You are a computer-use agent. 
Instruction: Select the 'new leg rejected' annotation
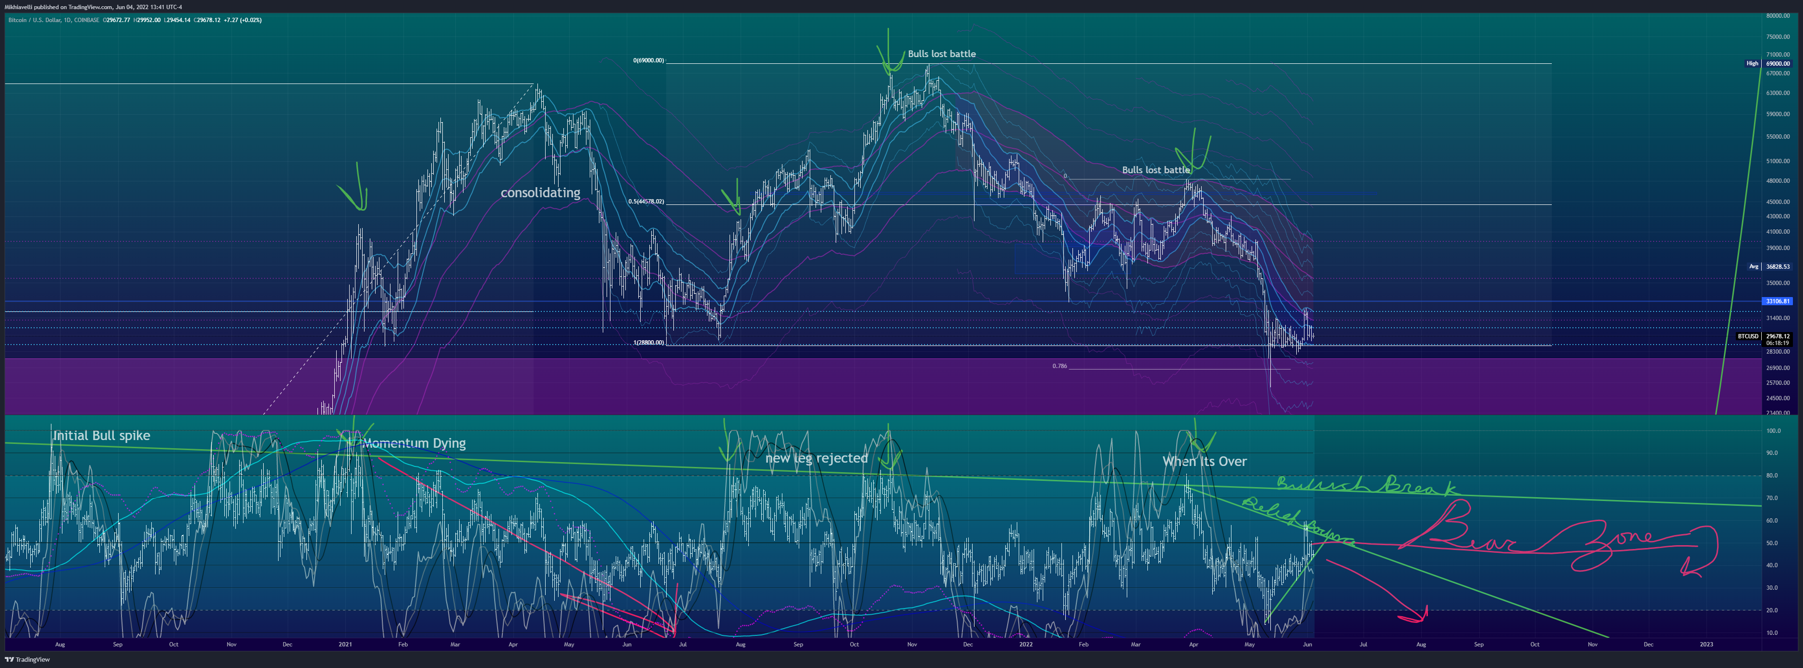pyautogui.click(x=816, y=458)
